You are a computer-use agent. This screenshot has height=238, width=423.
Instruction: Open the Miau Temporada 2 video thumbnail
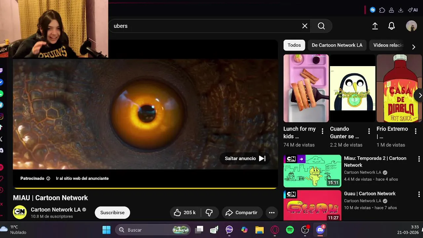tap(312, 171)
